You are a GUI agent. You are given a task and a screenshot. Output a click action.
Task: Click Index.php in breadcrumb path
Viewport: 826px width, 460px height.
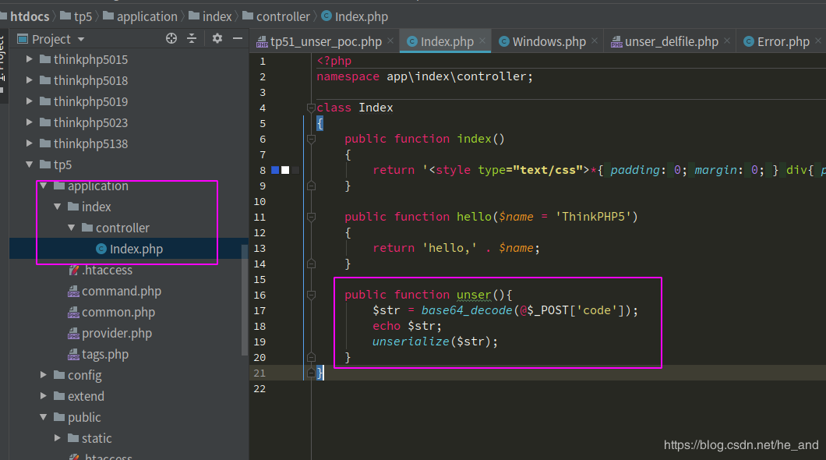coord(362,17)
